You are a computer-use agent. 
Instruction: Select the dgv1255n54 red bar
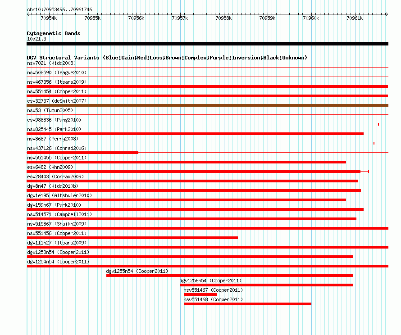click(x=229, y=276)
